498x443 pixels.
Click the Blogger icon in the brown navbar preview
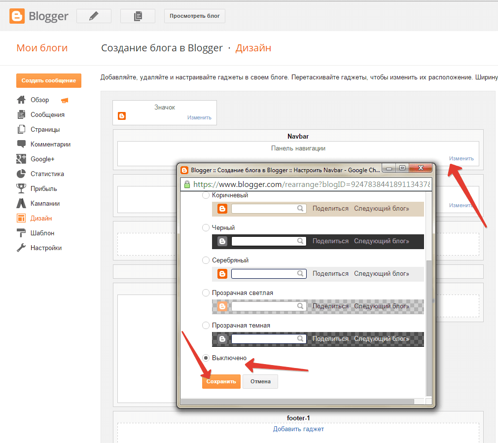tap(222, 209)
